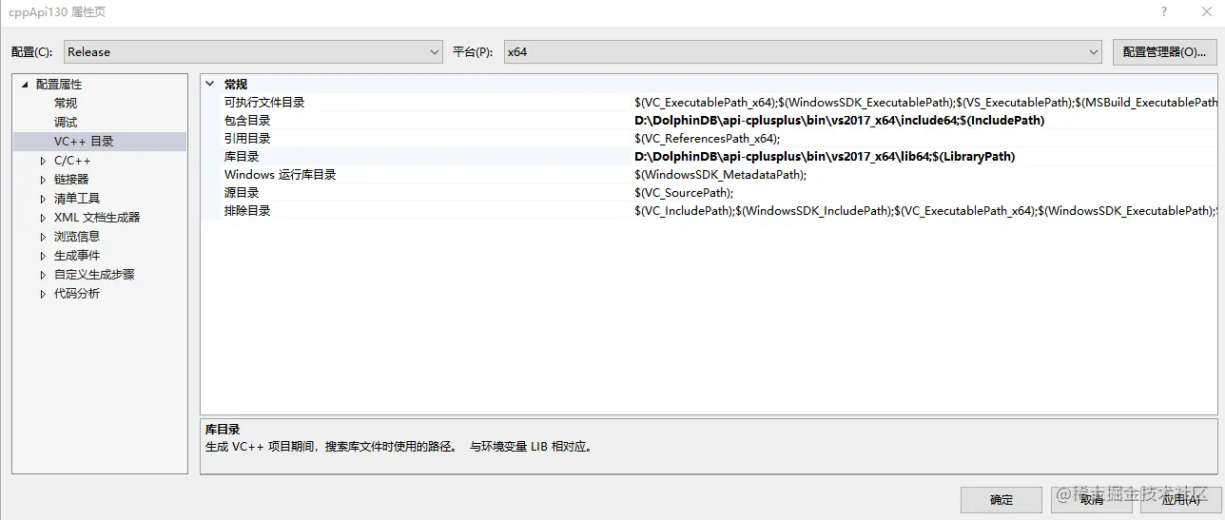Select the 排除目录 property row
The image size is (1225, 520).
click(709, 211)
